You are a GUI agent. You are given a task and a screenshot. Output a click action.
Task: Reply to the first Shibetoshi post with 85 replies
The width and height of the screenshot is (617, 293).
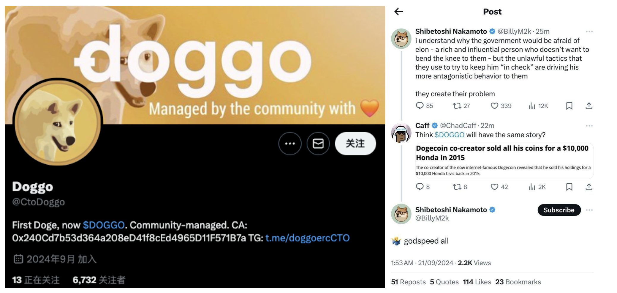coord(420,106)
